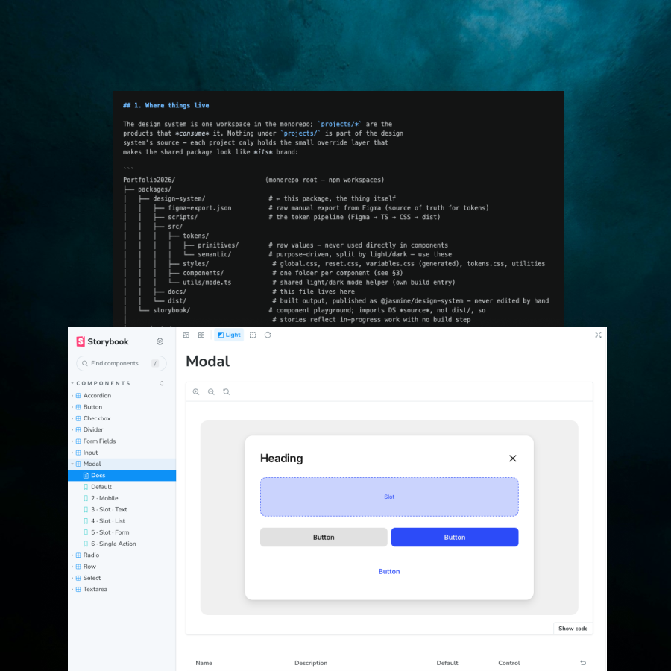The width and height of the screenshot is (671, 671).
Task: Open the 3 - Slot - Text story
Action: [109, 510]
